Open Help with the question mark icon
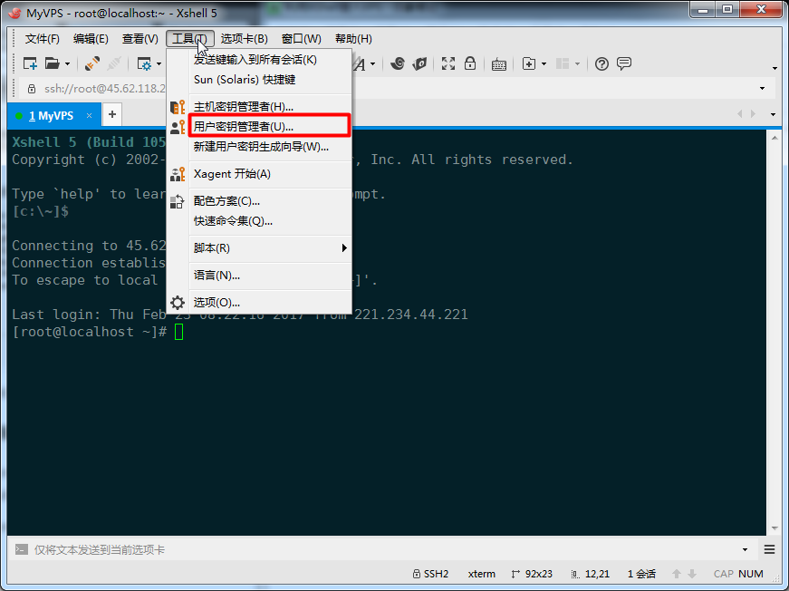 [601, 64]
